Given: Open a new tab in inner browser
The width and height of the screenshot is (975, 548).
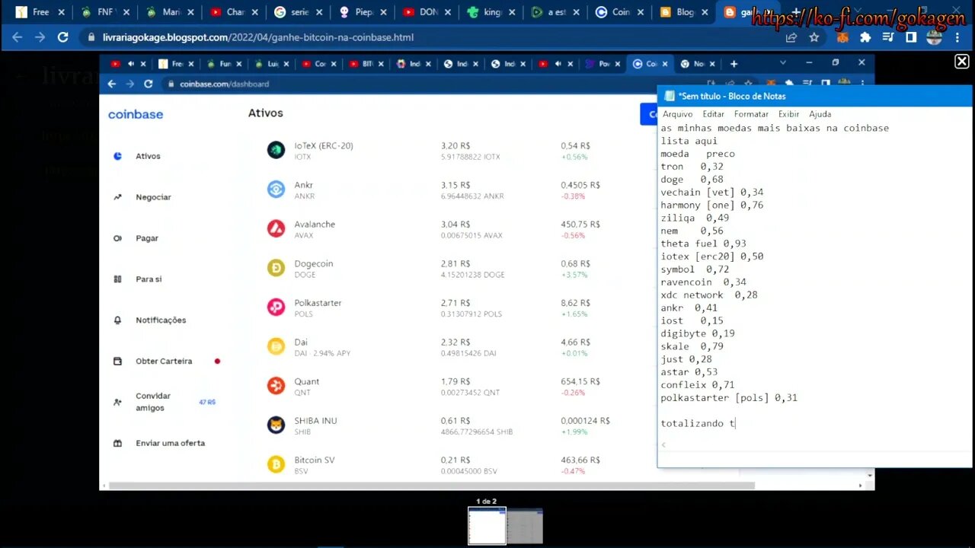Looking at the screenshot, I should [x=734, y=64].
